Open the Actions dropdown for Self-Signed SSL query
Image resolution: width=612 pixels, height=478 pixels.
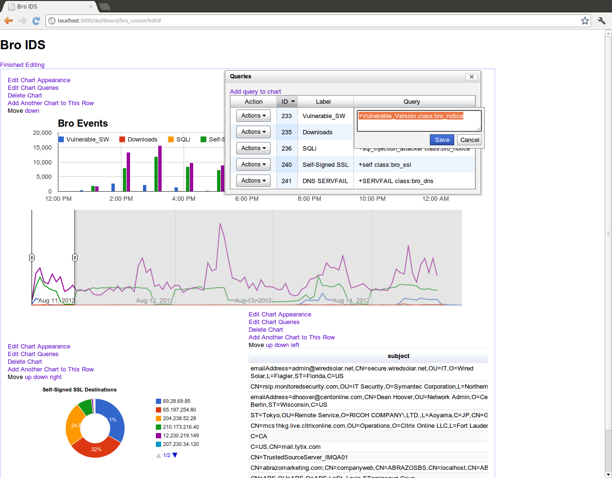point(253,164)
